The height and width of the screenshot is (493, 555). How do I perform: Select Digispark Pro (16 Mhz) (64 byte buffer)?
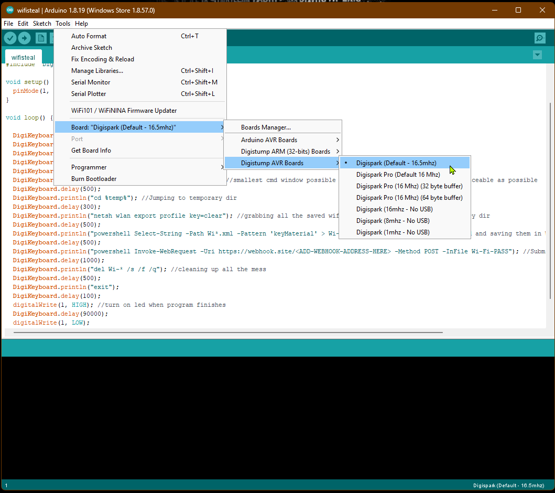tap(405, 198)
